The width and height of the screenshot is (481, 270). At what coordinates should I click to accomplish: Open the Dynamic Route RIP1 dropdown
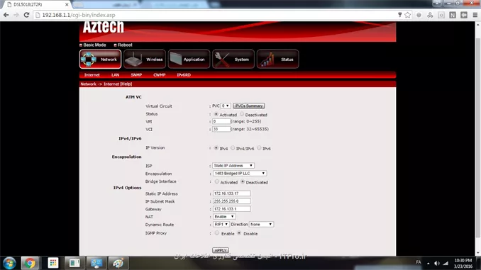pos(221,225)
